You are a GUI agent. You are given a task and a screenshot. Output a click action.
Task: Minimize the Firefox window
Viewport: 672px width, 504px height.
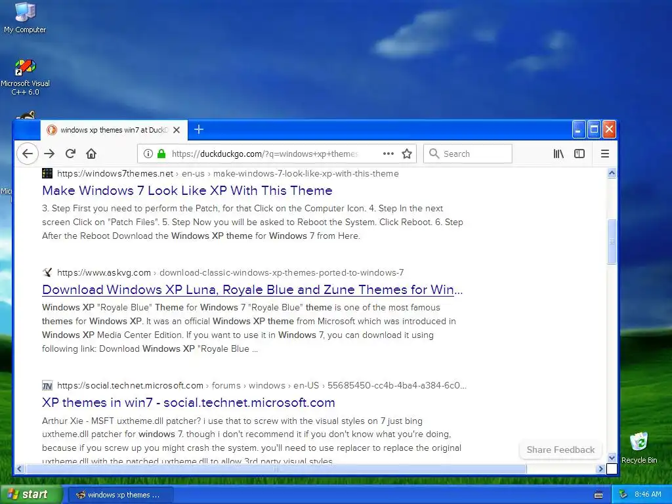coord(579,129)
